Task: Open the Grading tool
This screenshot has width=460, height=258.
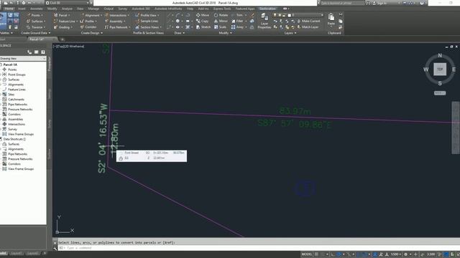Action: pos(63,27)
